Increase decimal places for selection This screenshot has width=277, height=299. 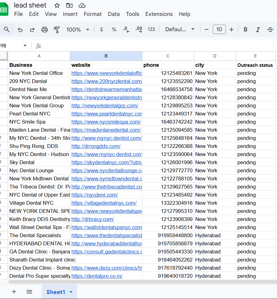(138, 29)
